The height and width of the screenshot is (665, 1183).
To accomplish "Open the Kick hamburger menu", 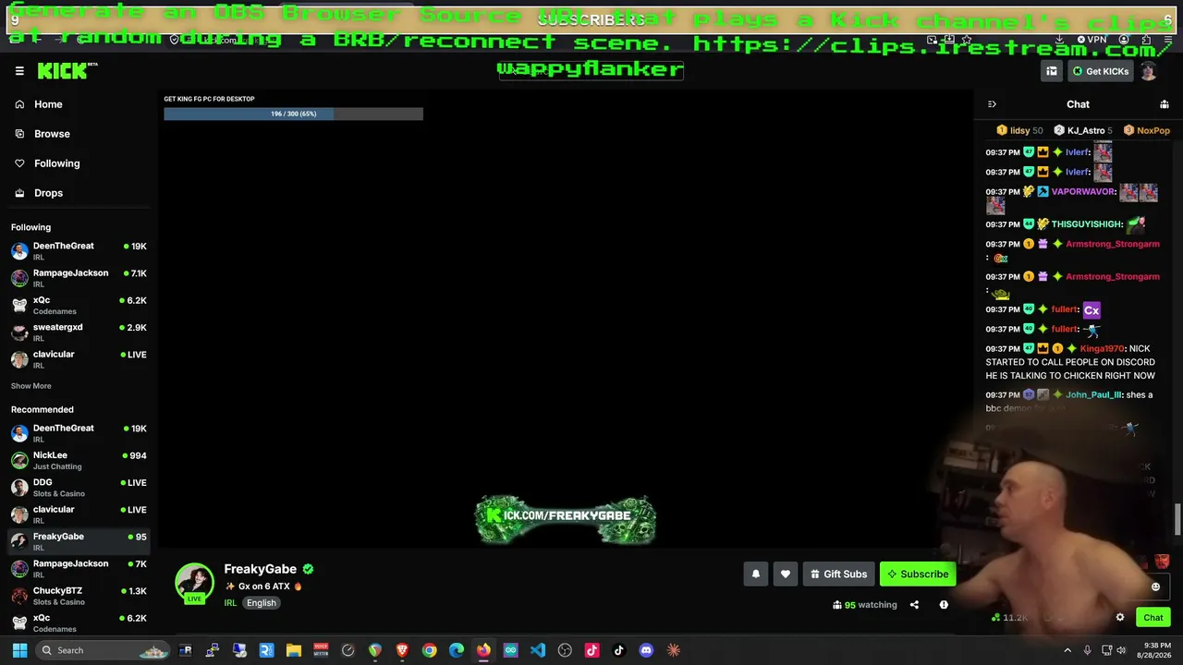I will (19, 71).
